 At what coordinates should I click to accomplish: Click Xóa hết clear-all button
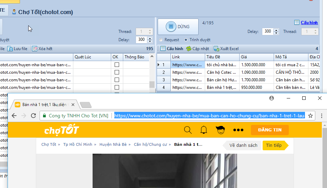tap(42, 49)
